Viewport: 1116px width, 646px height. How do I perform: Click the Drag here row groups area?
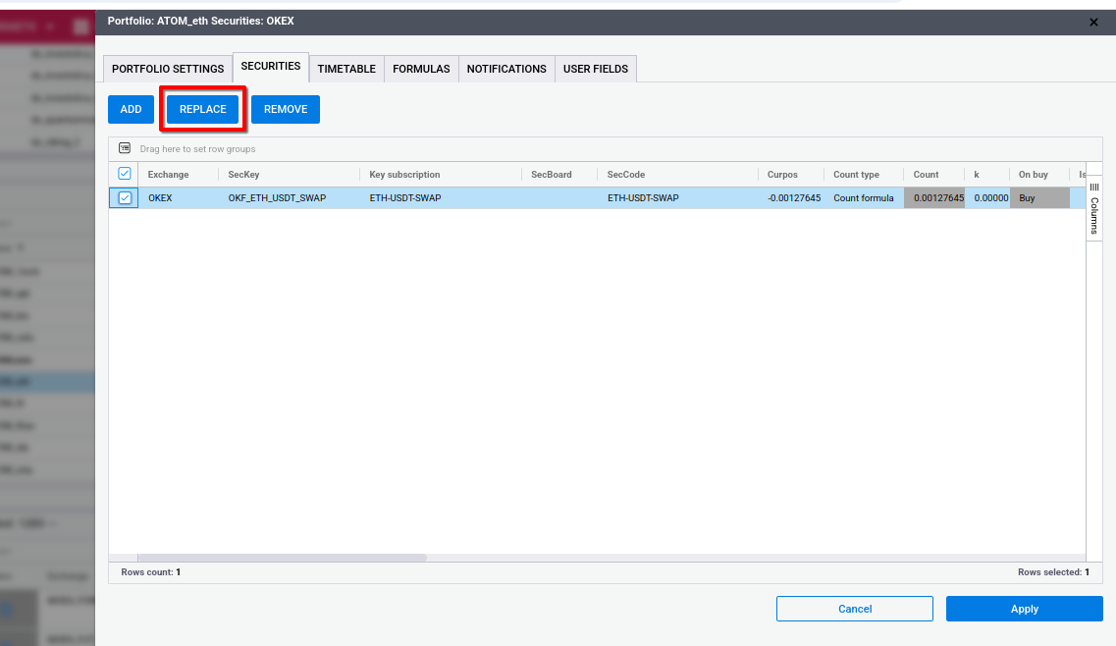click(x=197, y=149)
